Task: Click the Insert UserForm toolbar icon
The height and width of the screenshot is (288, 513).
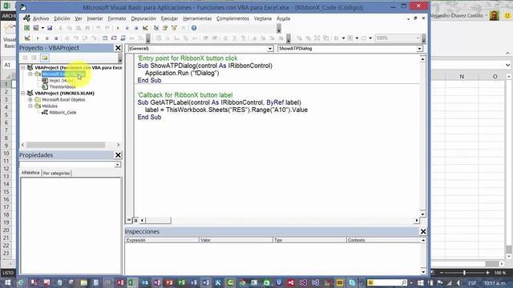Action: [x=35, y=28]
